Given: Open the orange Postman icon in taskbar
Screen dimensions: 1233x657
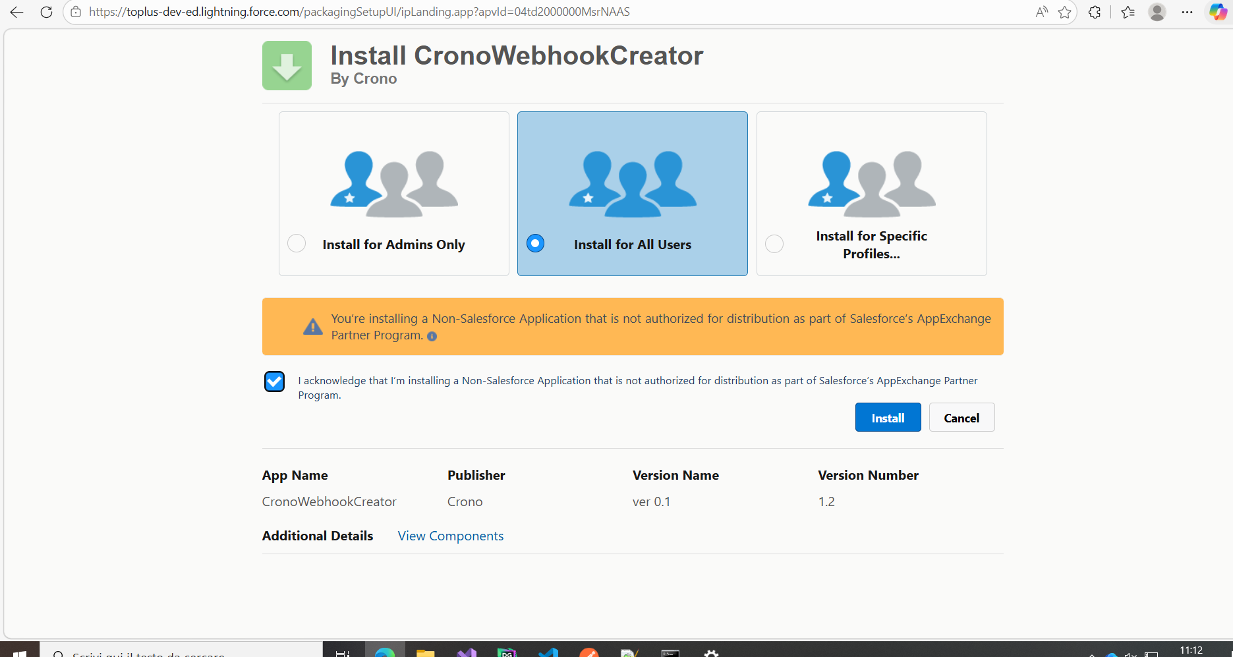Looking at the screenshot, I should tap(589, 651).
